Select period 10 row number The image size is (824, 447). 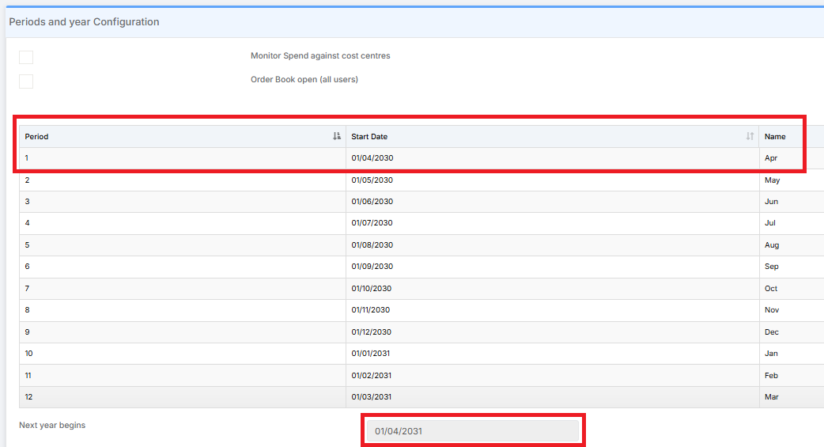coord(29,354)
